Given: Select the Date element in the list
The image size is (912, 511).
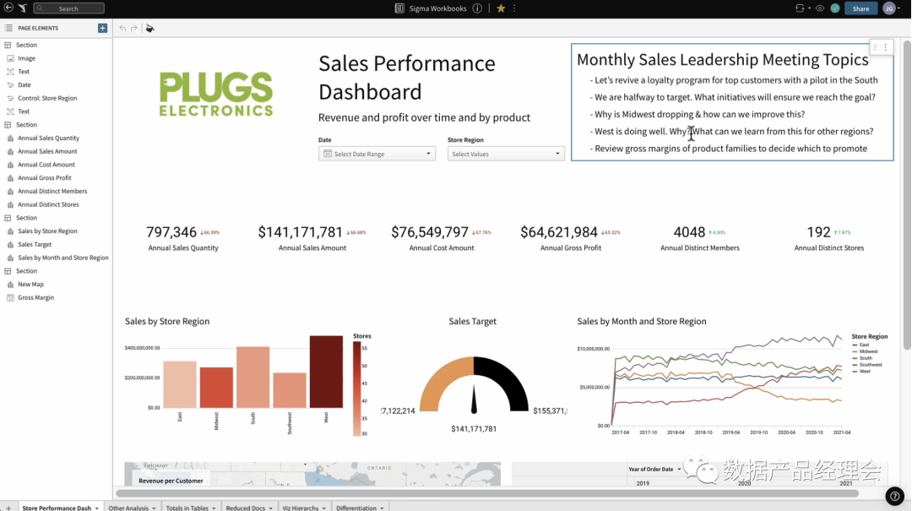Looking at the screenshot, I should coord(24,85).
